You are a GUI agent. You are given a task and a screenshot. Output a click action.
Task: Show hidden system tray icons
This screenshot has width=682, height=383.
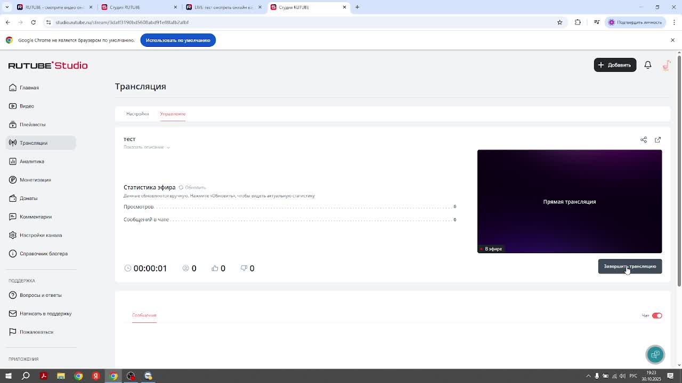tap(588, 376)
